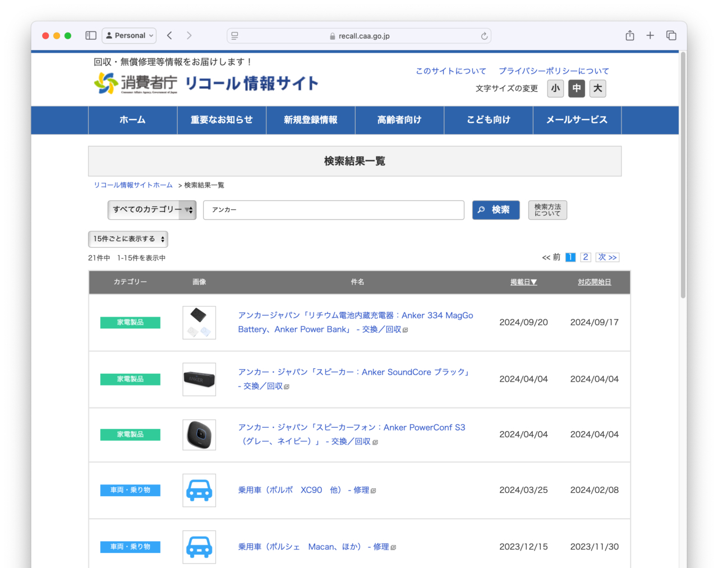Open the Personal profile dropdown

tap(129, 35)
